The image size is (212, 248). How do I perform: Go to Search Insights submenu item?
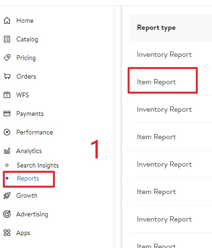(x=38, y=166)
